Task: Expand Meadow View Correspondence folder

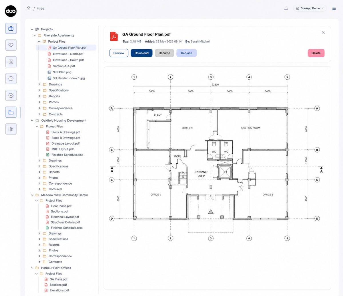Action: [x=40, y=256]
